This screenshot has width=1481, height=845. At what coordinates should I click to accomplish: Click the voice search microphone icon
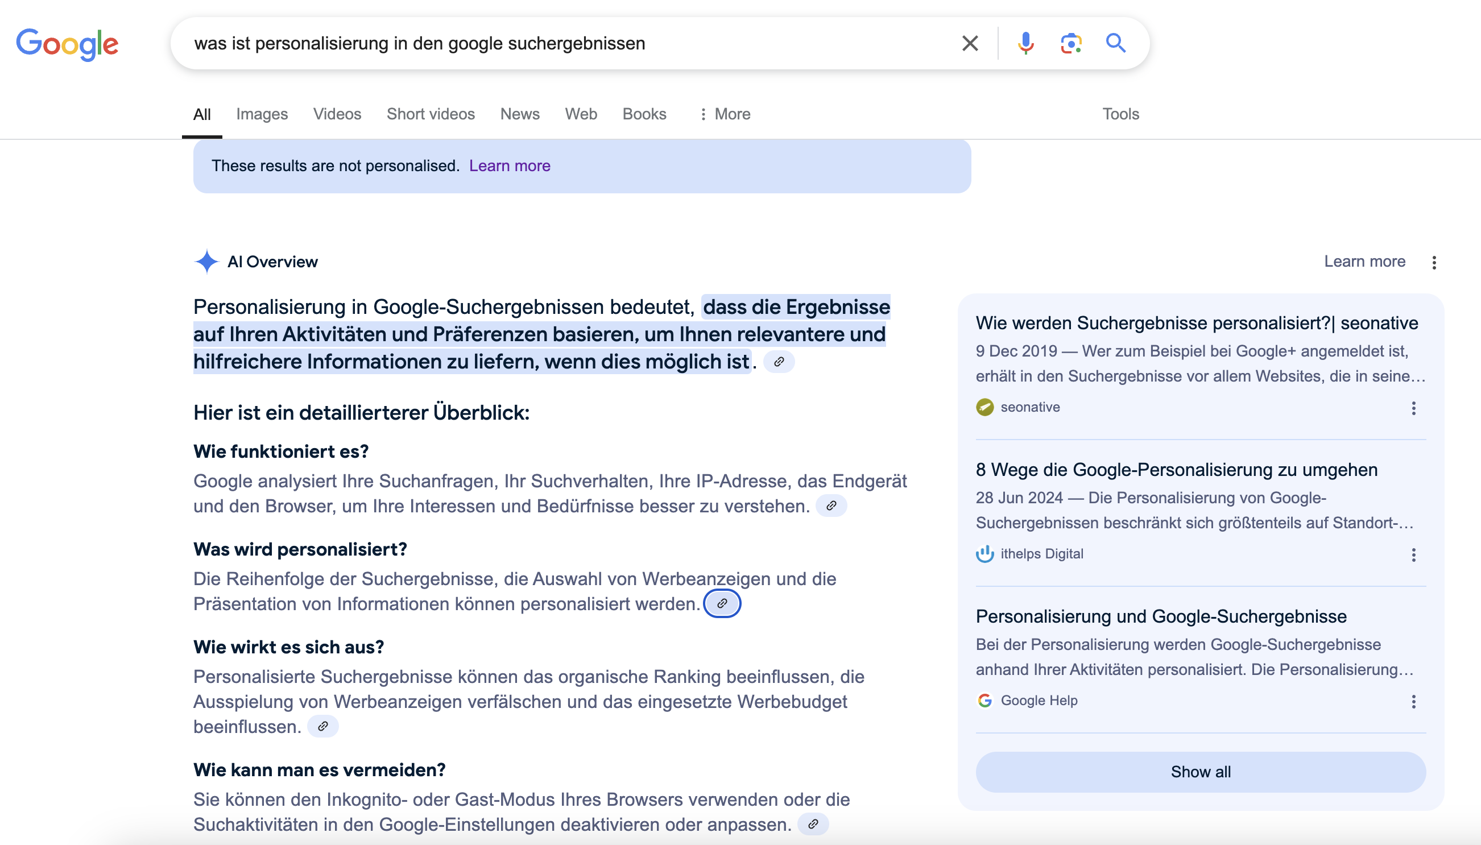pos(1026,43)
